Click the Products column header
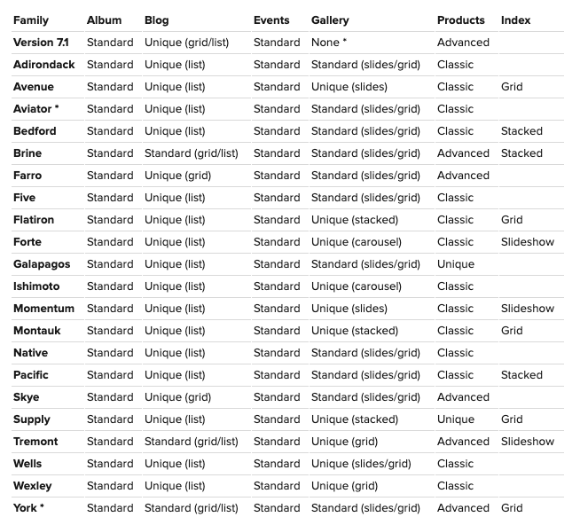 [460, 20]
